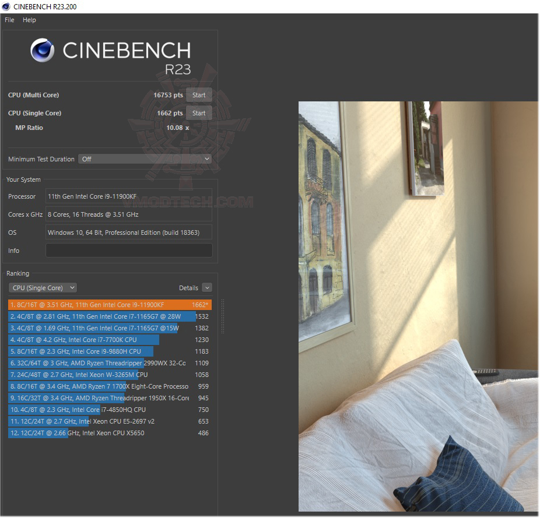The image size is (540, 518).
Task: Click the Processor field showing i9-11900KF
Action: (x=129, y=196)
